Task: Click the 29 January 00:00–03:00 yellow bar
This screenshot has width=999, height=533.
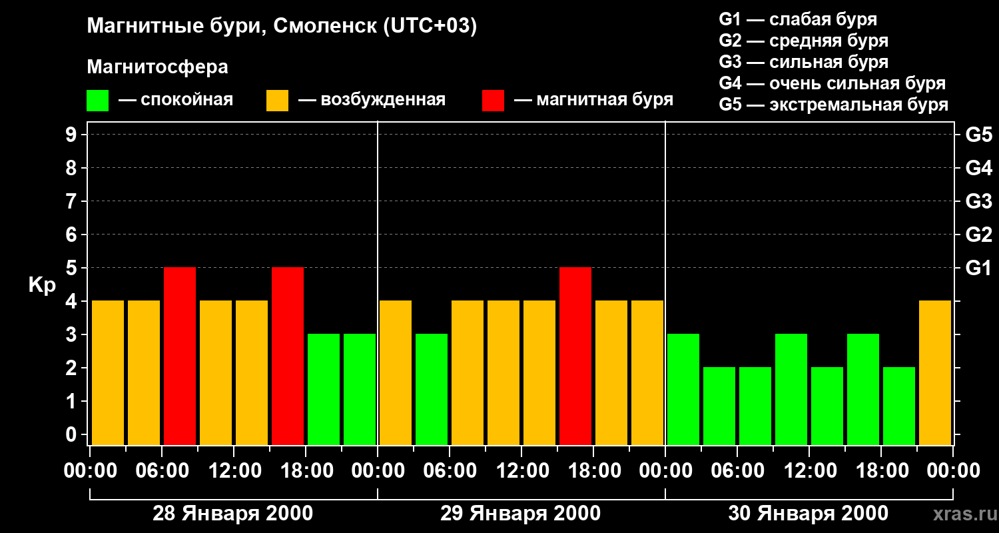Action: 396,373
